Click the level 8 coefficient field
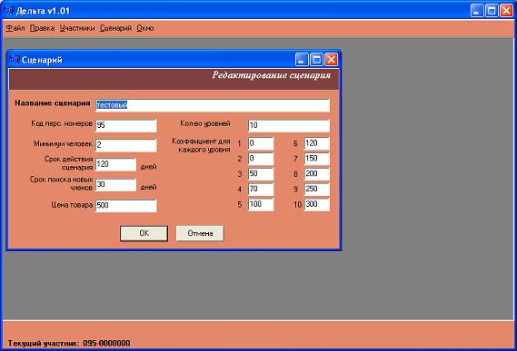This screenshot has height=351, width=517. (x=317, y=174)
